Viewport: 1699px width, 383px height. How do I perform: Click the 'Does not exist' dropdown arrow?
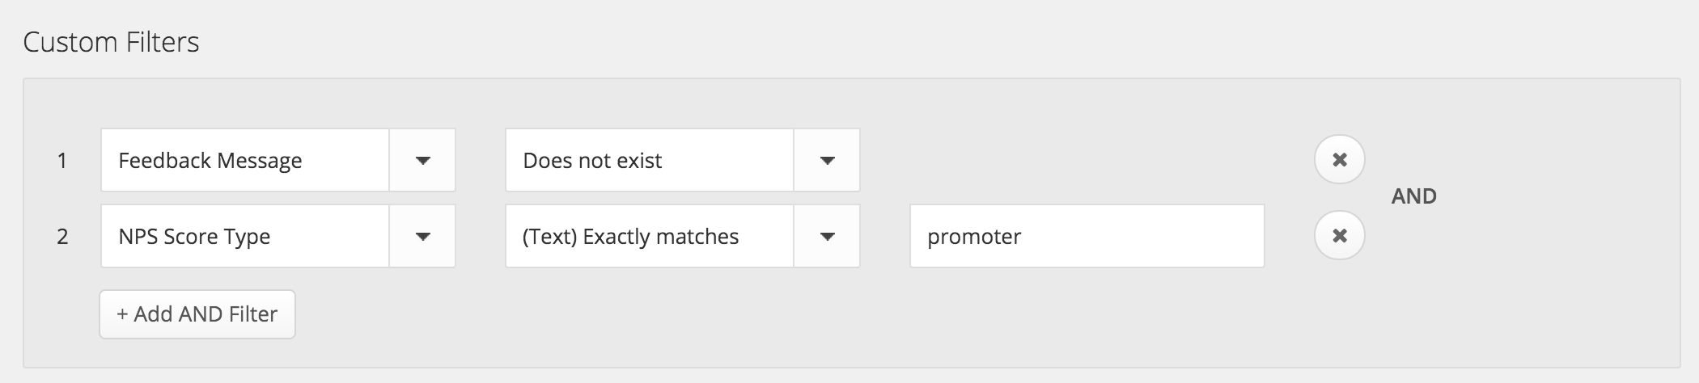[827, 161]
